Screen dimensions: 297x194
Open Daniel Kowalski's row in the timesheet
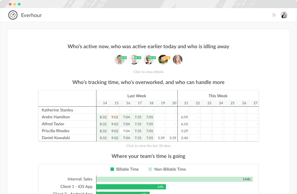click(56, 138)
